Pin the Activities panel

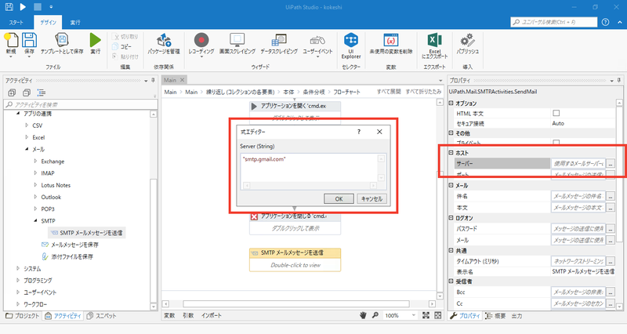(x=153, y=81)
